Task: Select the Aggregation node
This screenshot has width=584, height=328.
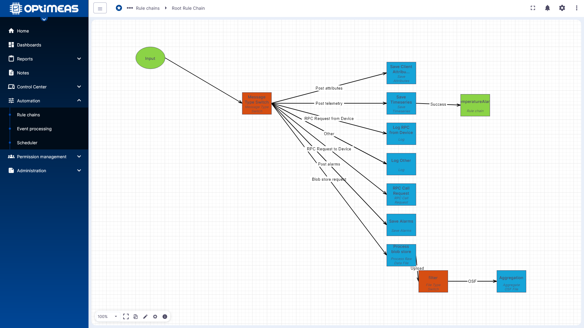Action: click(511, 281)
